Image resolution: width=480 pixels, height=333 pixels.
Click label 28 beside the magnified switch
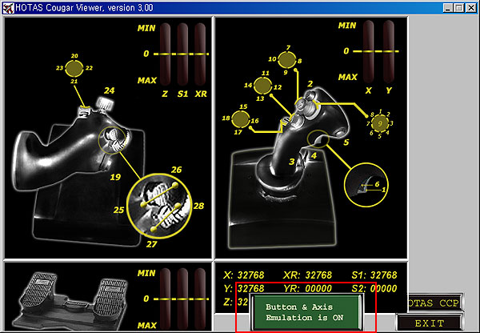[198, 206]
